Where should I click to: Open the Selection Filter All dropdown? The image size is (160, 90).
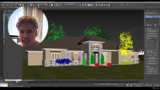[16, 4]
